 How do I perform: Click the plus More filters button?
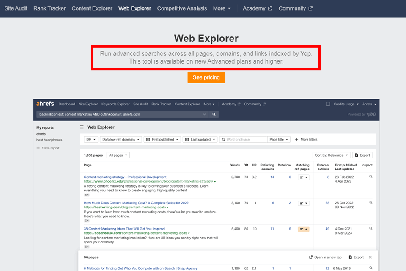(x=306, y=139)
